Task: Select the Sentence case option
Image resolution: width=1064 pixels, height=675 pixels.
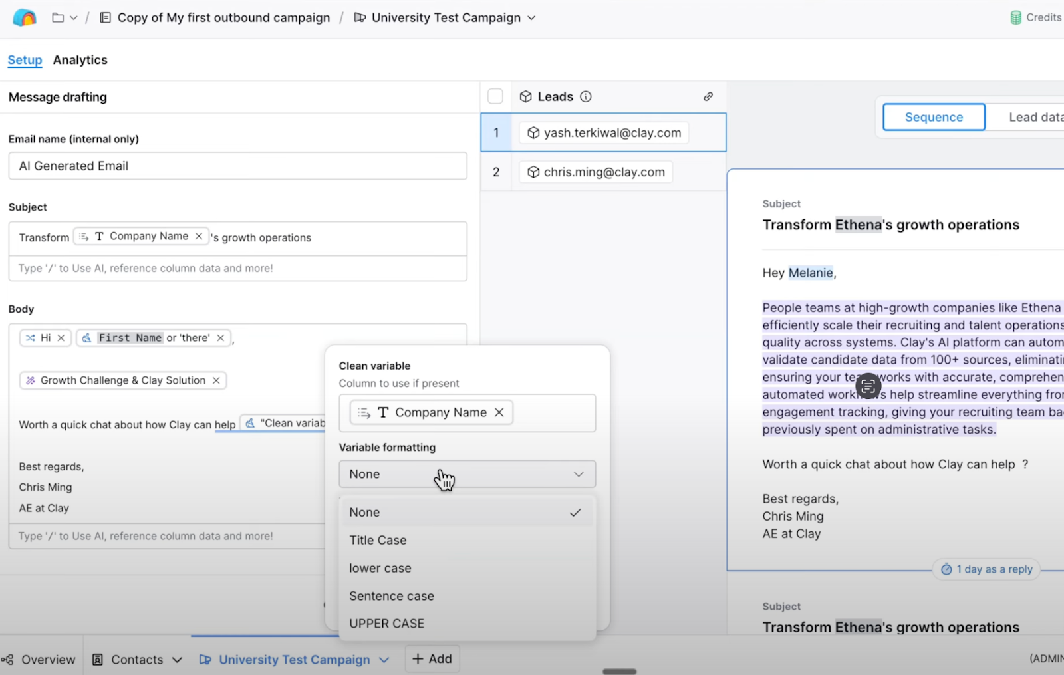Action: click(x=467, y=596)
